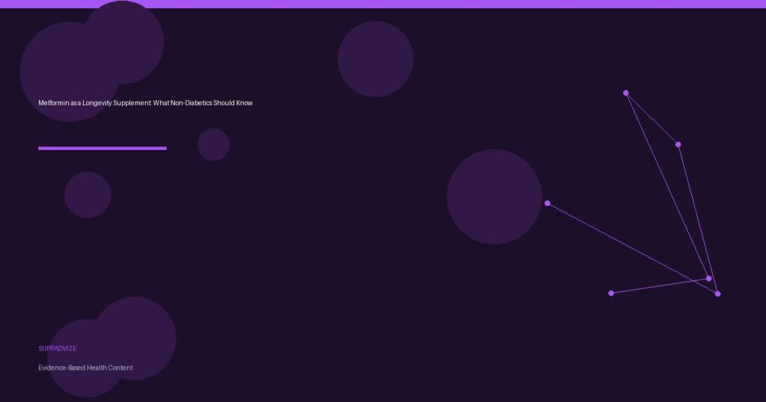The height and width of the screenshot is (402, 766).
Task: Select the bottom-left node of the network graphic
Action: [611, 293]
